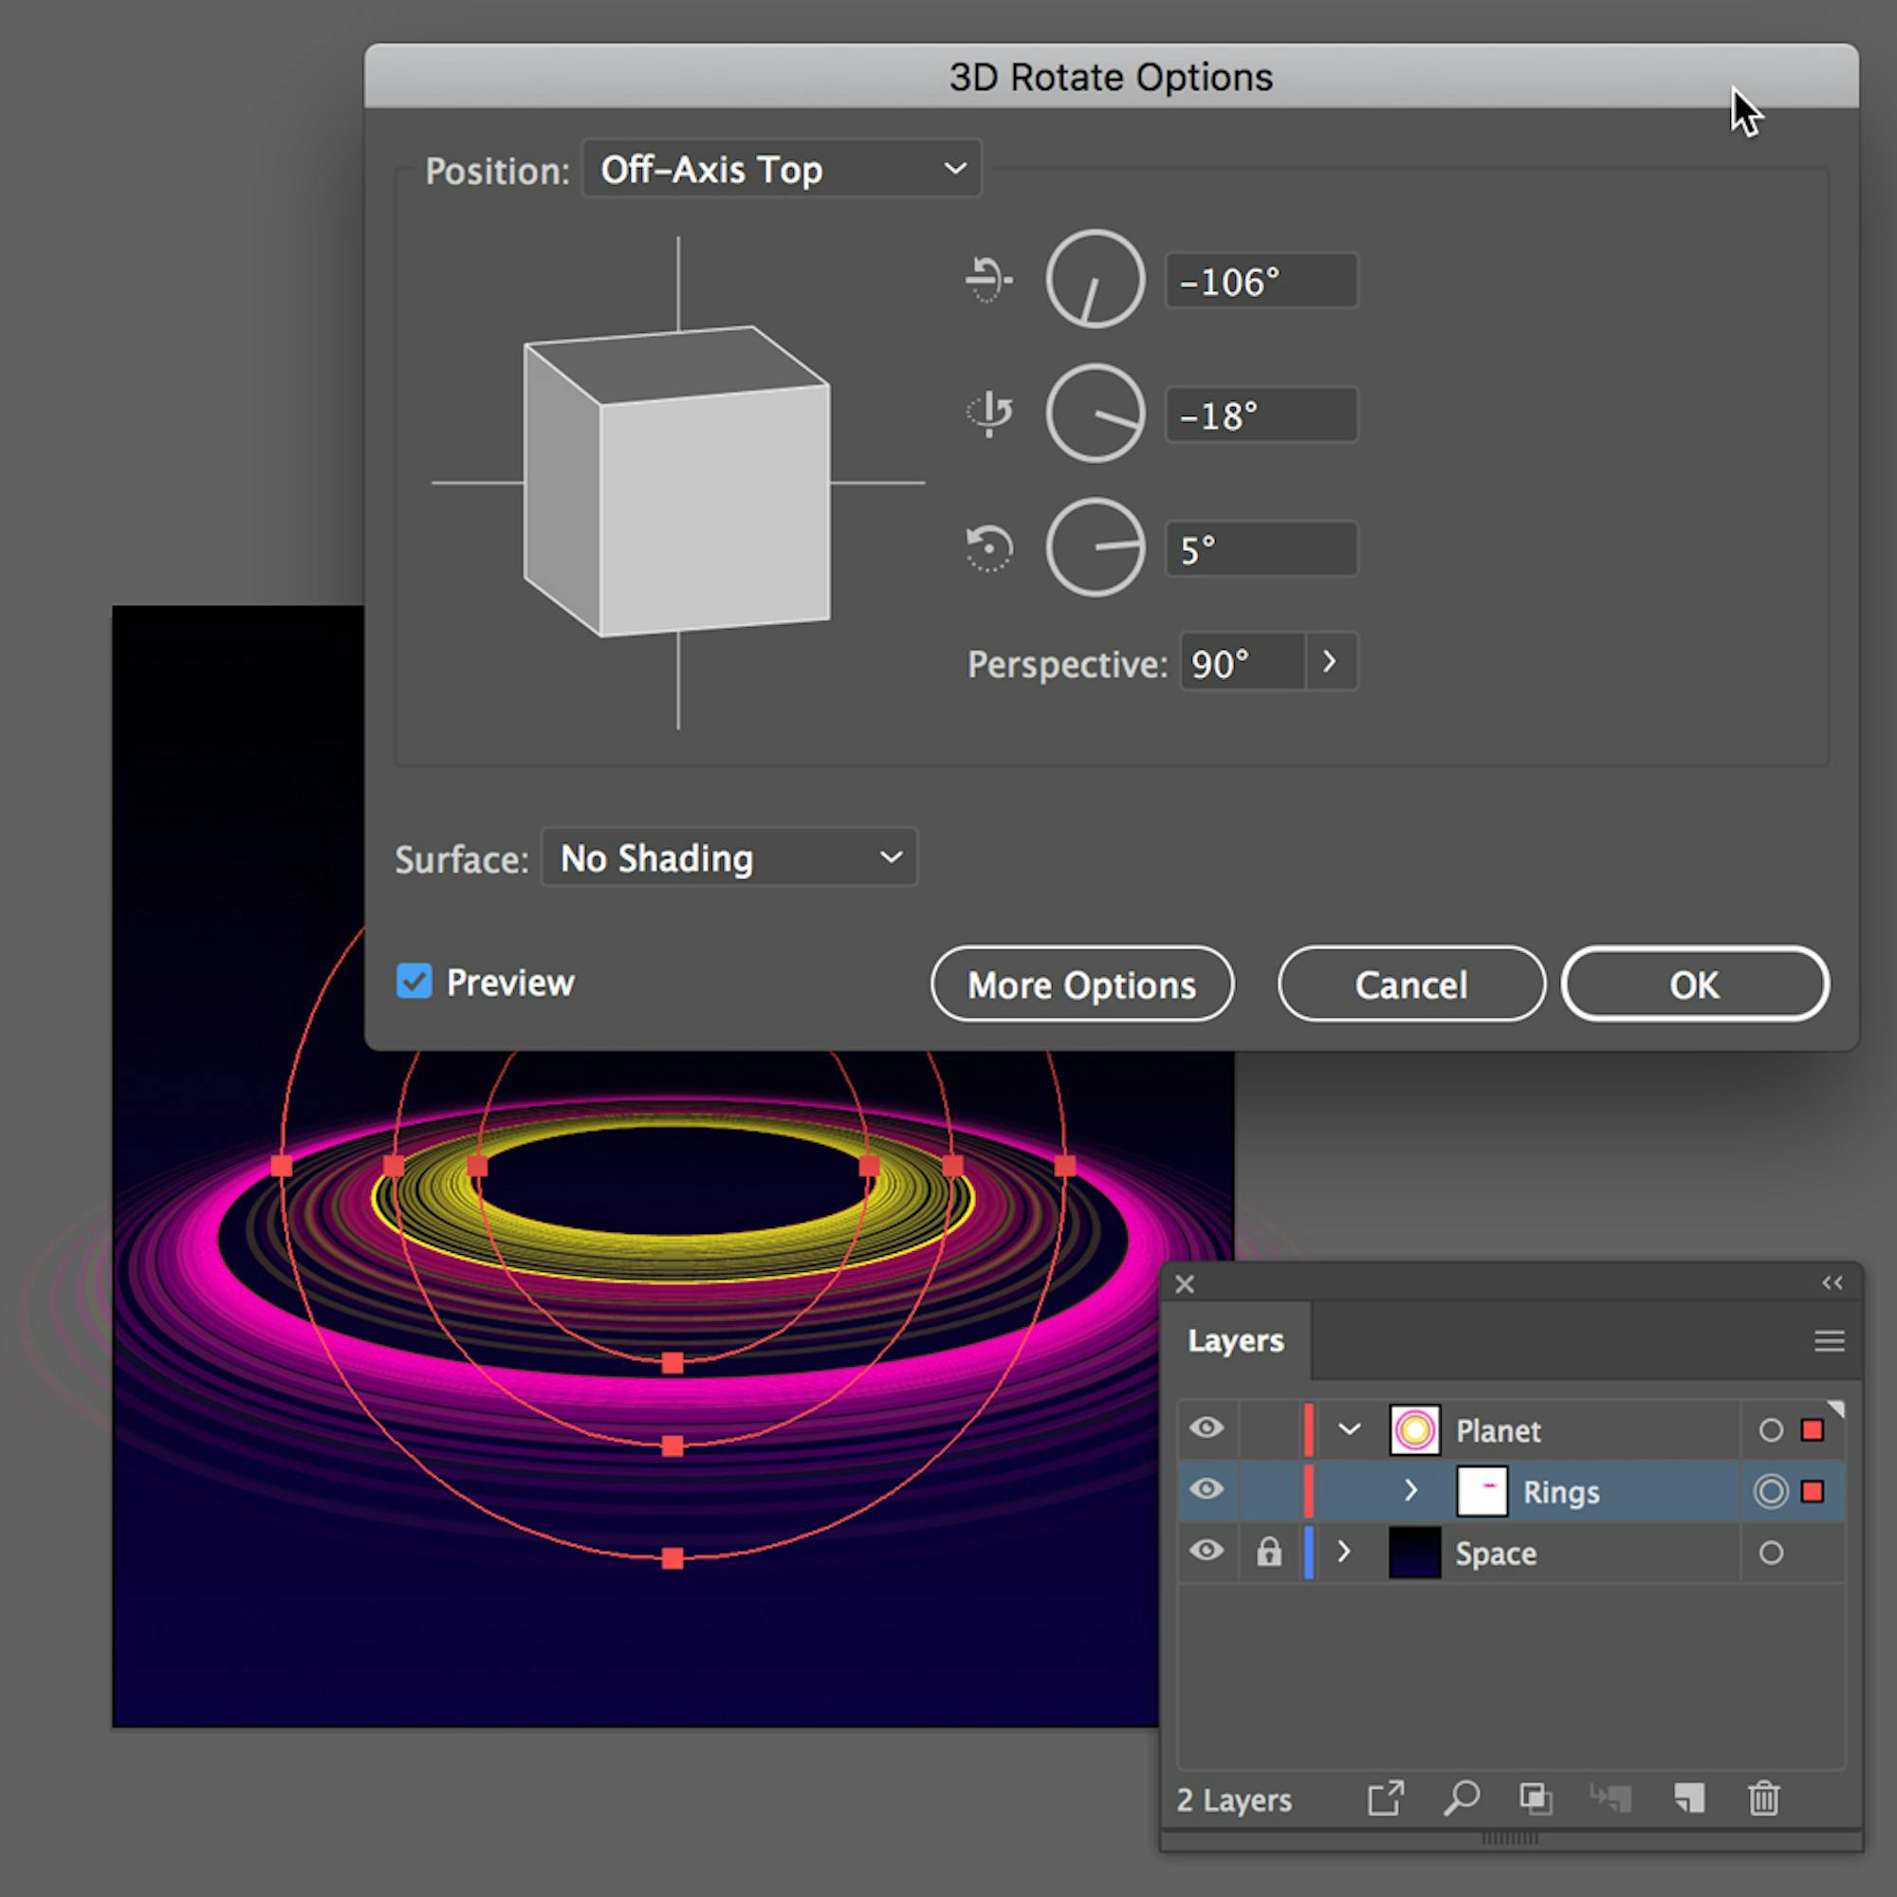Open the Make/Release Clipping Mask icon
1897x1897 pixels.
tap(1535, 1800)
